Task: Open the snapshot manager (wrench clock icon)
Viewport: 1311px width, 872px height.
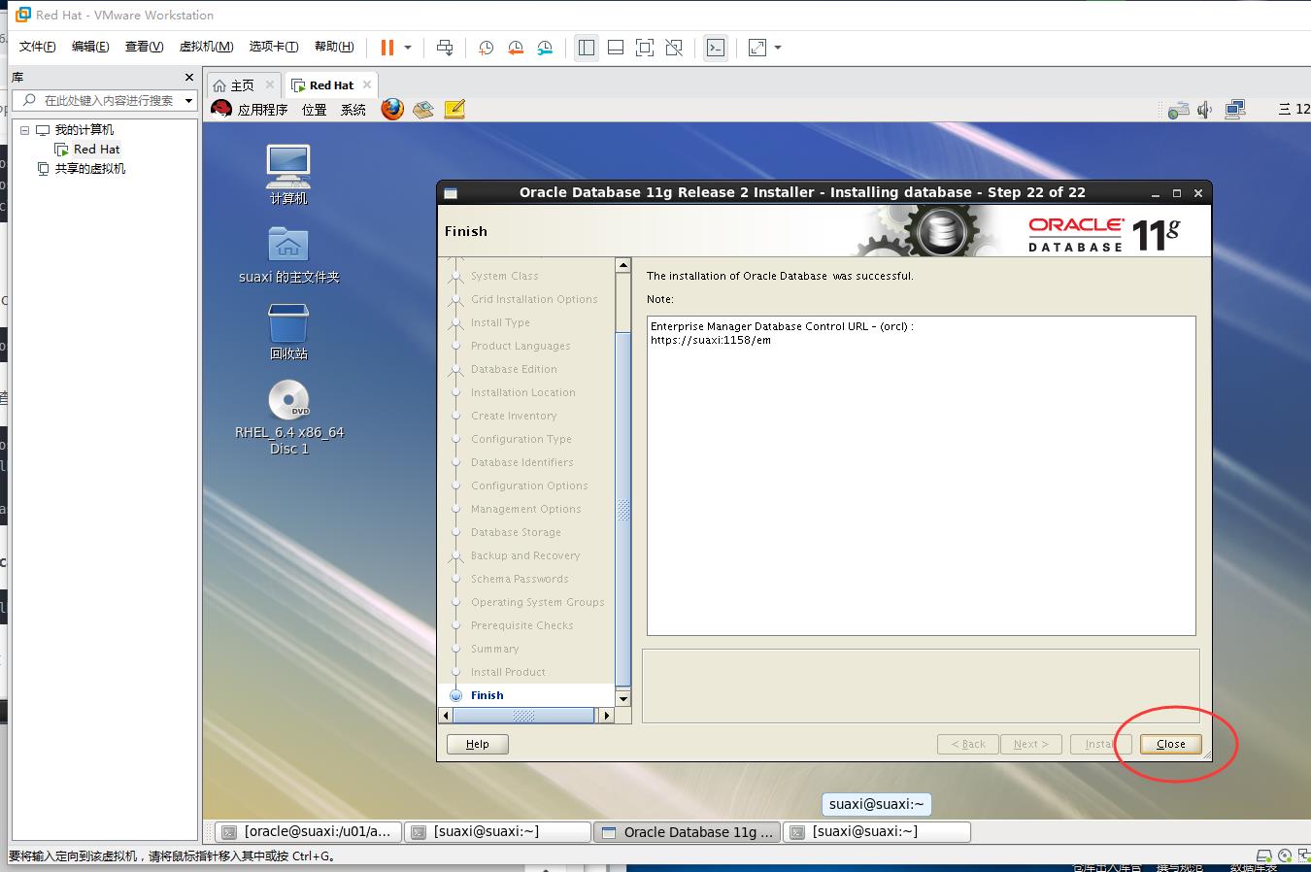Action: coord(546,48)
